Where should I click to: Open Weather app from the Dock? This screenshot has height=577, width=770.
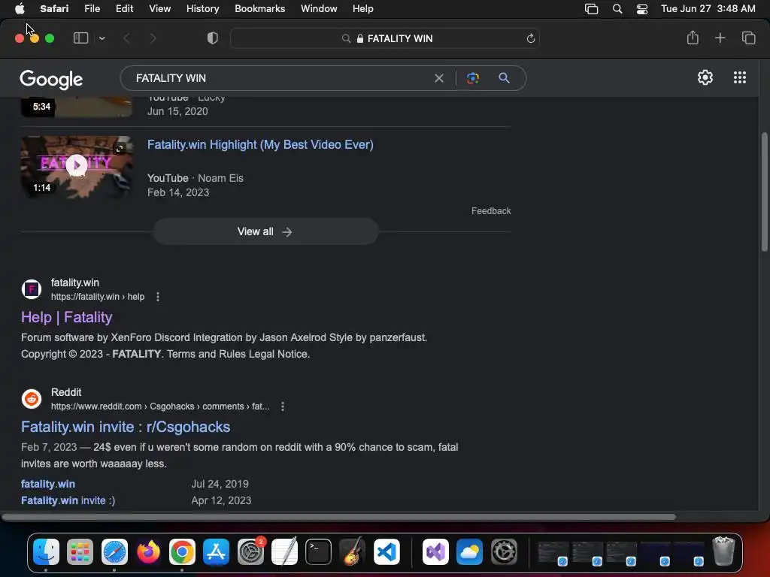pyautogui.click(x=469, y=552)
